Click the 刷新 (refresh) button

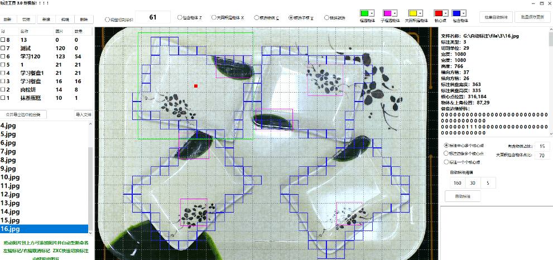pyautogui.click(x=7, y=19)
